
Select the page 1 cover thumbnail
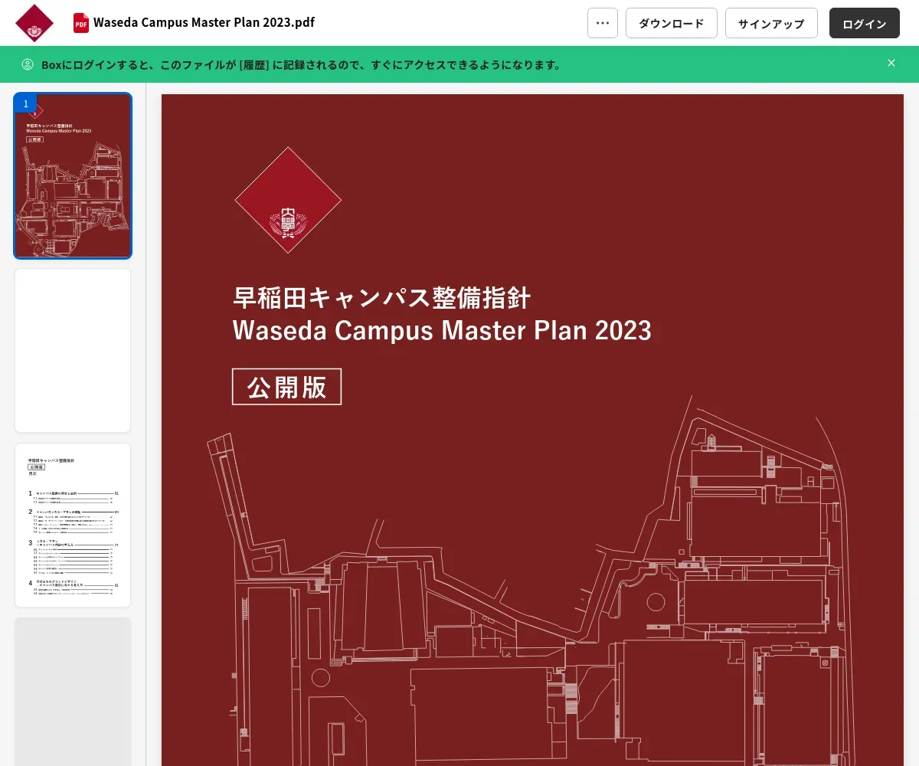(x=73, y=175)
